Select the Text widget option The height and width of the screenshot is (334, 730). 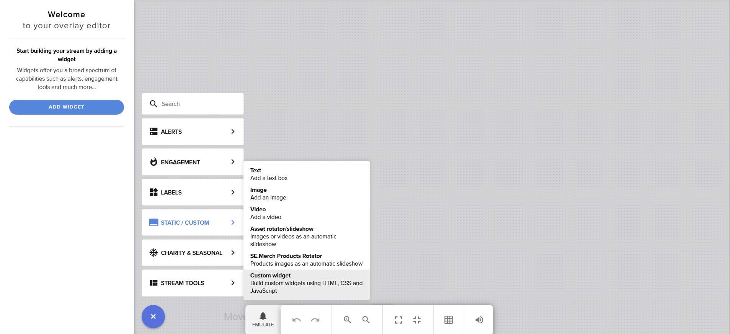coord(306,174)
